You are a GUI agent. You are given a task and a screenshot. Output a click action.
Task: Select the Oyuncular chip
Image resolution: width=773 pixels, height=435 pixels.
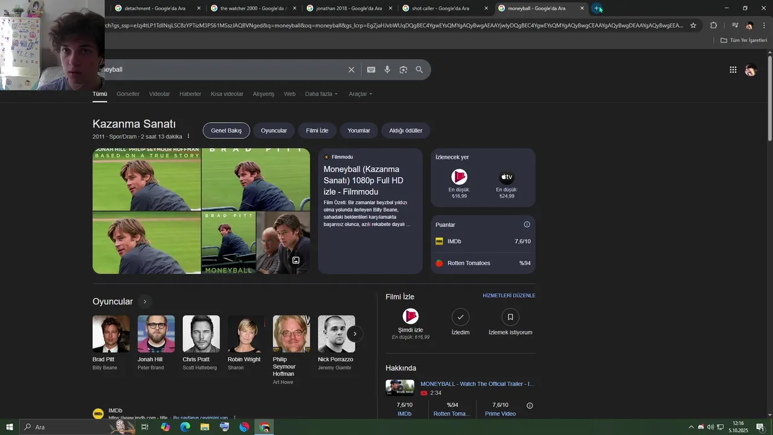pos(274,130)
